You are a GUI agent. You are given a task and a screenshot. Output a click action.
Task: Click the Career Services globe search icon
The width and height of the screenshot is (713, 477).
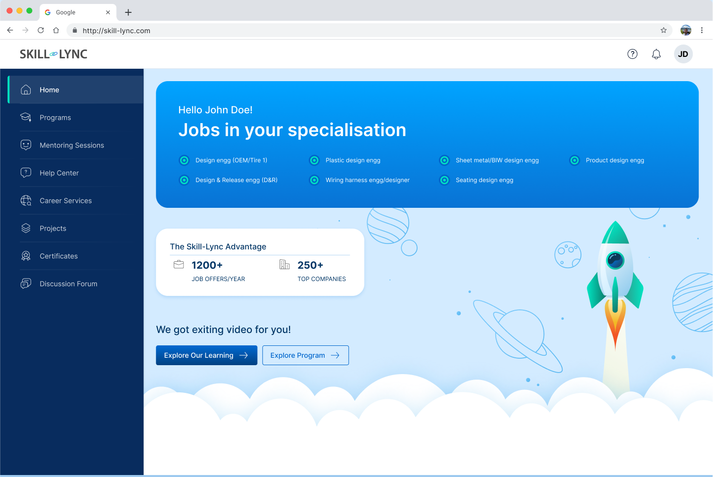click(26, 200)
